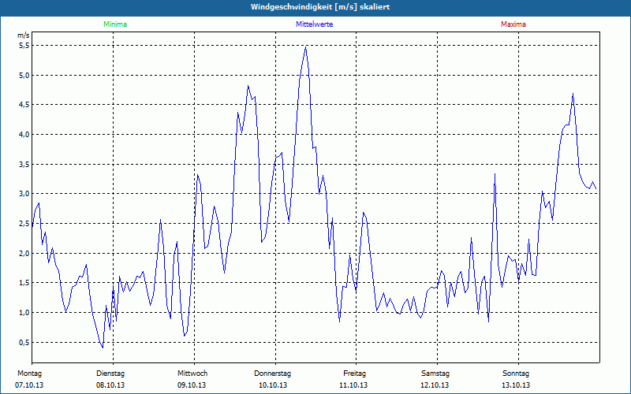Click the blue Mittelwerte legend label
This screenshot has width=631, height=394.
tap(314, 24)
